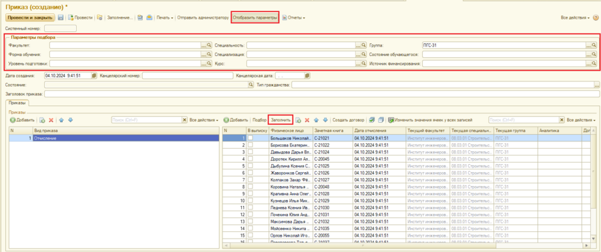The width and height of the screenshot is (601, 252).
Task: Open Все действия menu of the students table
Action: pyautogui.click(x=581, y=120)
